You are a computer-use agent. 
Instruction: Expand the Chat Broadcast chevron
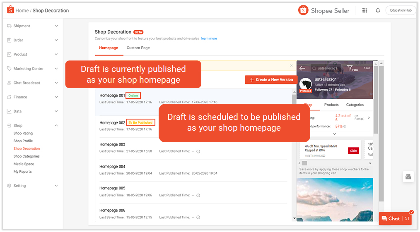click(x=56, y=83)
